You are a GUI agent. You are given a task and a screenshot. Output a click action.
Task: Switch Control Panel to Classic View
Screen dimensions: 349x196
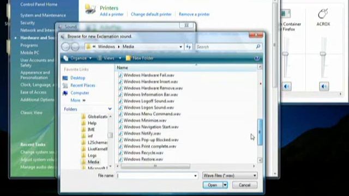pos(31,113)
